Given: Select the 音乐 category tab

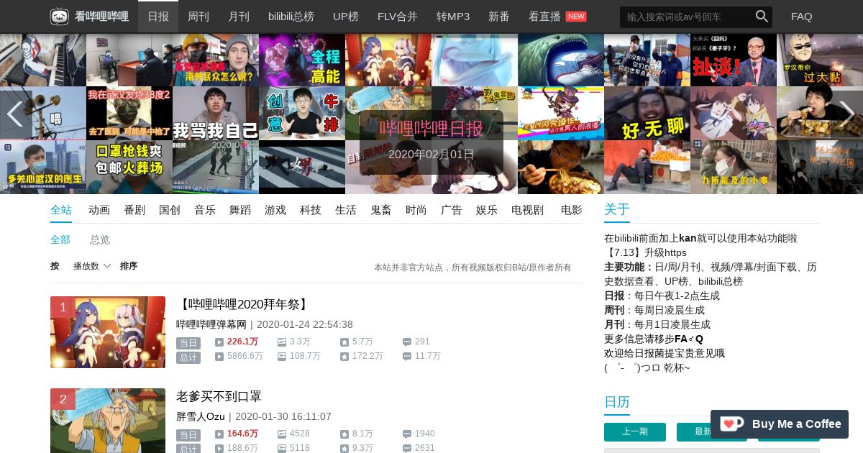Looking at the screenshot, I should pyautogui.click(x=205, y=210).
